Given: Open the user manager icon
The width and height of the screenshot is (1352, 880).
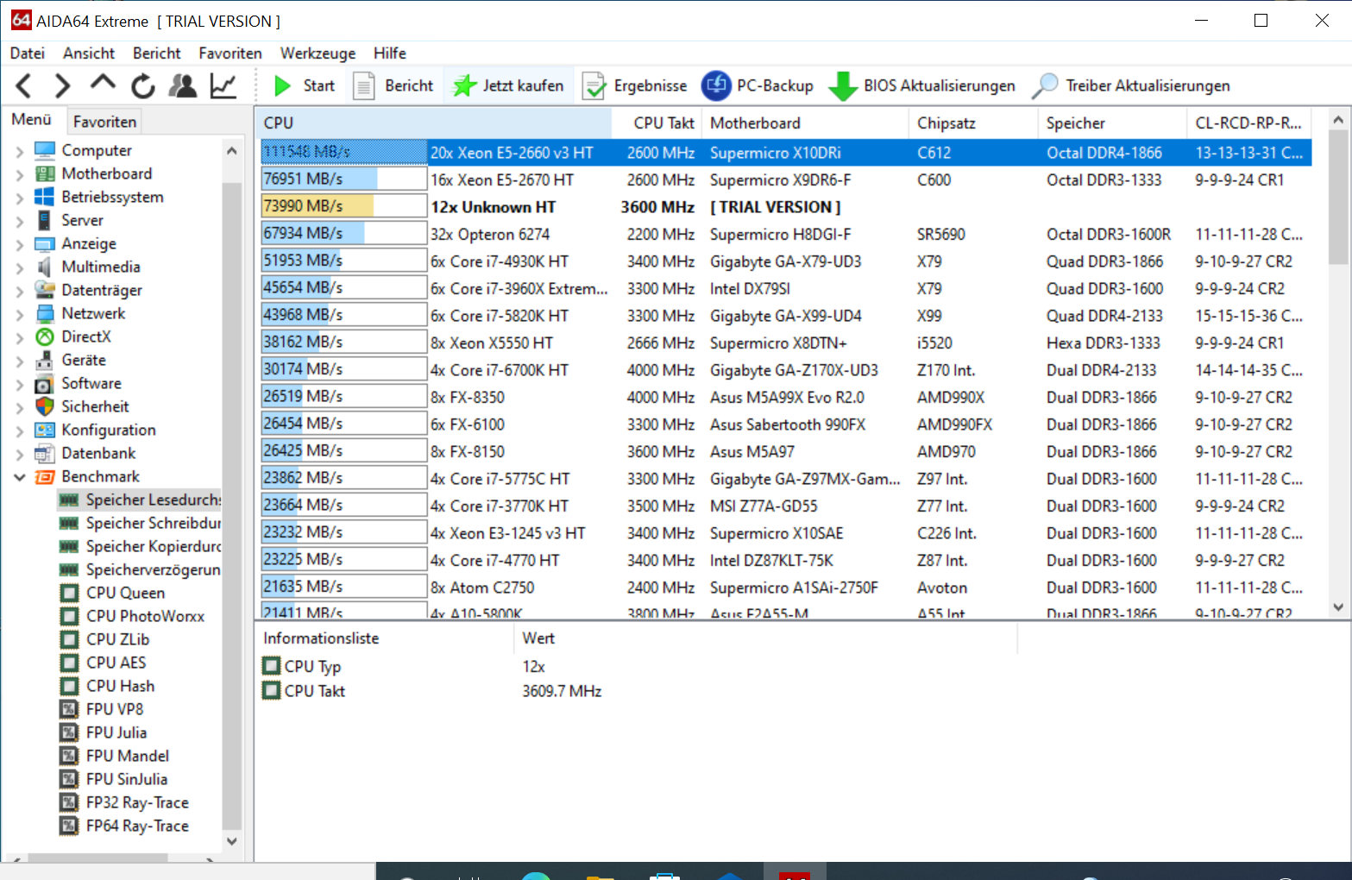Looking at the screenshot, I should pos(183,85).
